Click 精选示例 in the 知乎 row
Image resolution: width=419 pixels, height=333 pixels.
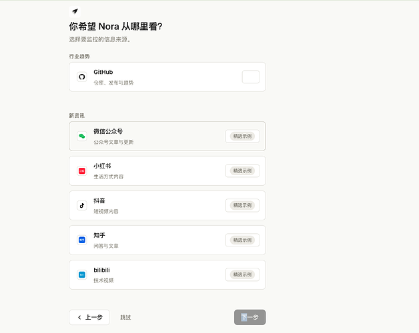pos(242,240)
